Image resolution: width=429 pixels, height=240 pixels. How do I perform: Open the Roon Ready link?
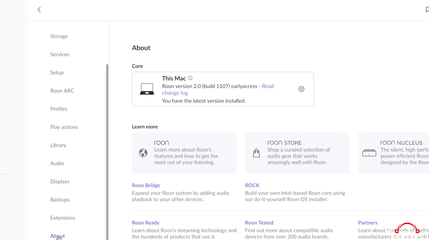146,223
